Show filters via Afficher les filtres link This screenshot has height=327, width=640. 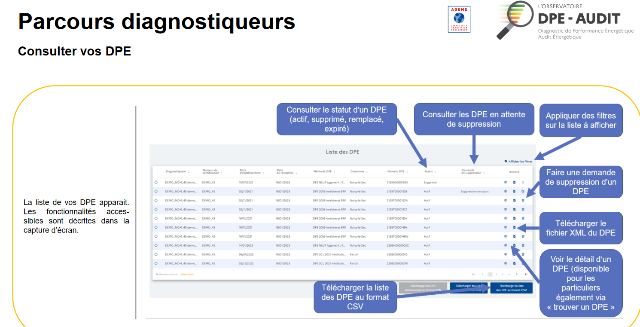[520, 162]
